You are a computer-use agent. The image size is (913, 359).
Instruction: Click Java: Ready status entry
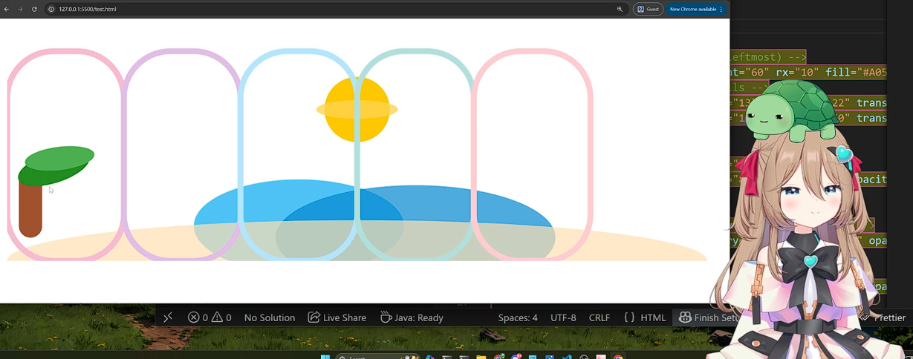click(x=412, y=317)
